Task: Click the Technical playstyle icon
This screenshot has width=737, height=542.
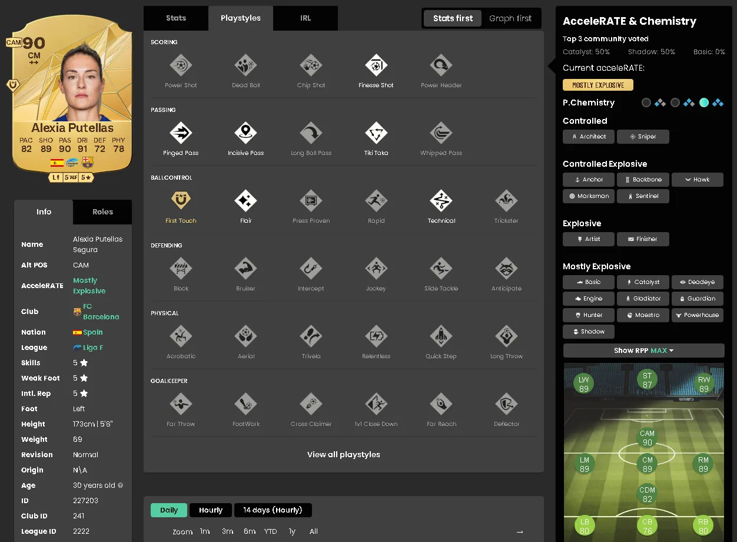Action: 441,201
